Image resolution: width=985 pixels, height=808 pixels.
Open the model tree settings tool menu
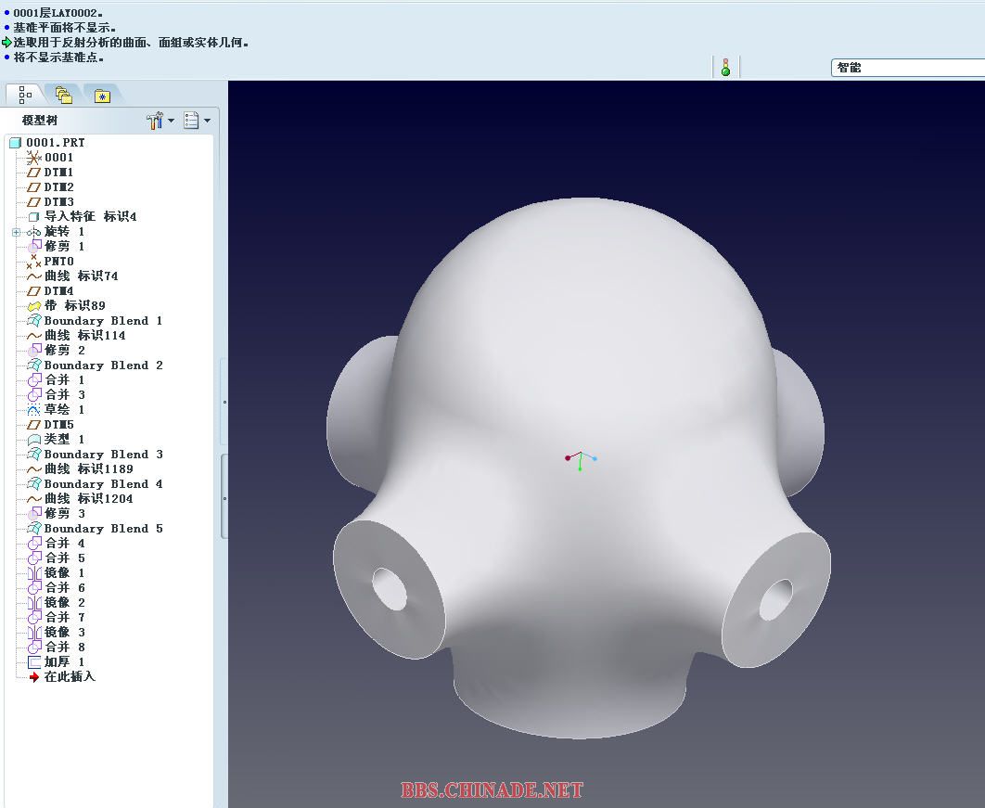pos(160,121)
